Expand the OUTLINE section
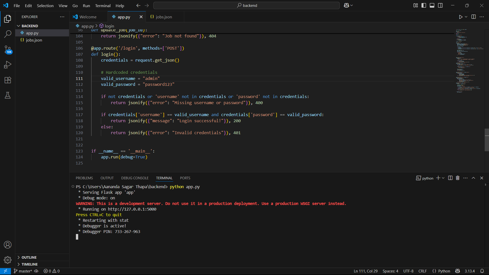The image size is (489, 275). tap(29, 257)
